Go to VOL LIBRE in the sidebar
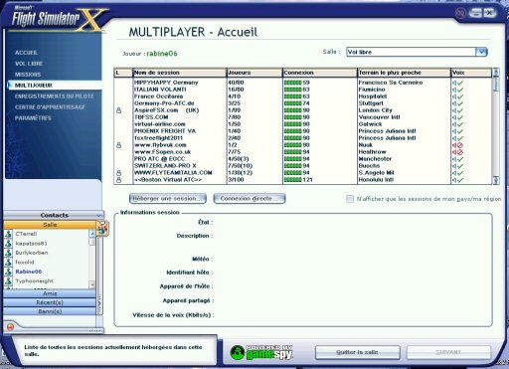Screen dimensions: 509x369 29,64
